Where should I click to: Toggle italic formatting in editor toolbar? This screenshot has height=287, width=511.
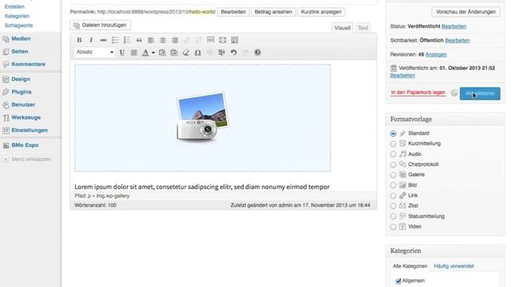pyautogui.click(x=91, y=40)
